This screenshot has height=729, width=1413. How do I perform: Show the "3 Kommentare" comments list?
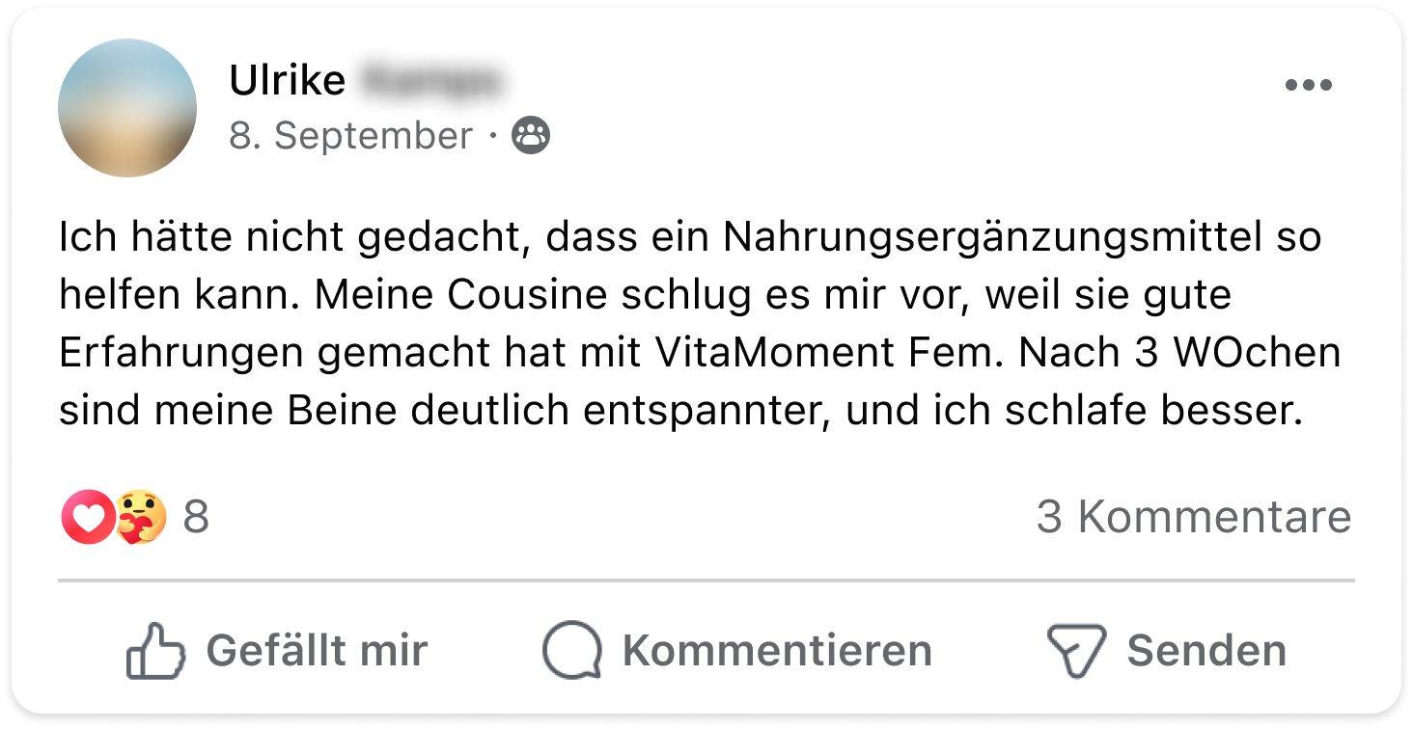1193,518
